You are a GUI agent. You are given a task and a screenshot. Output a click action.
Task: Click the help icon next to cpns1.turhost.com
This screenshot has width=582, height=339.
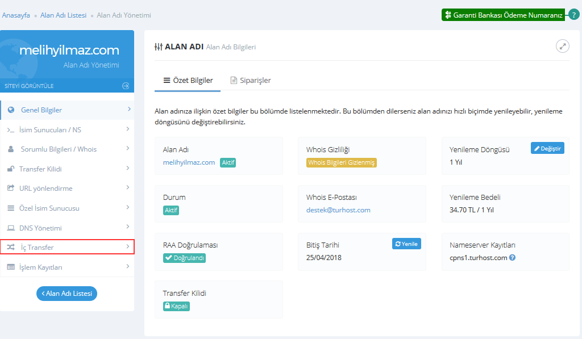(513, 258)
